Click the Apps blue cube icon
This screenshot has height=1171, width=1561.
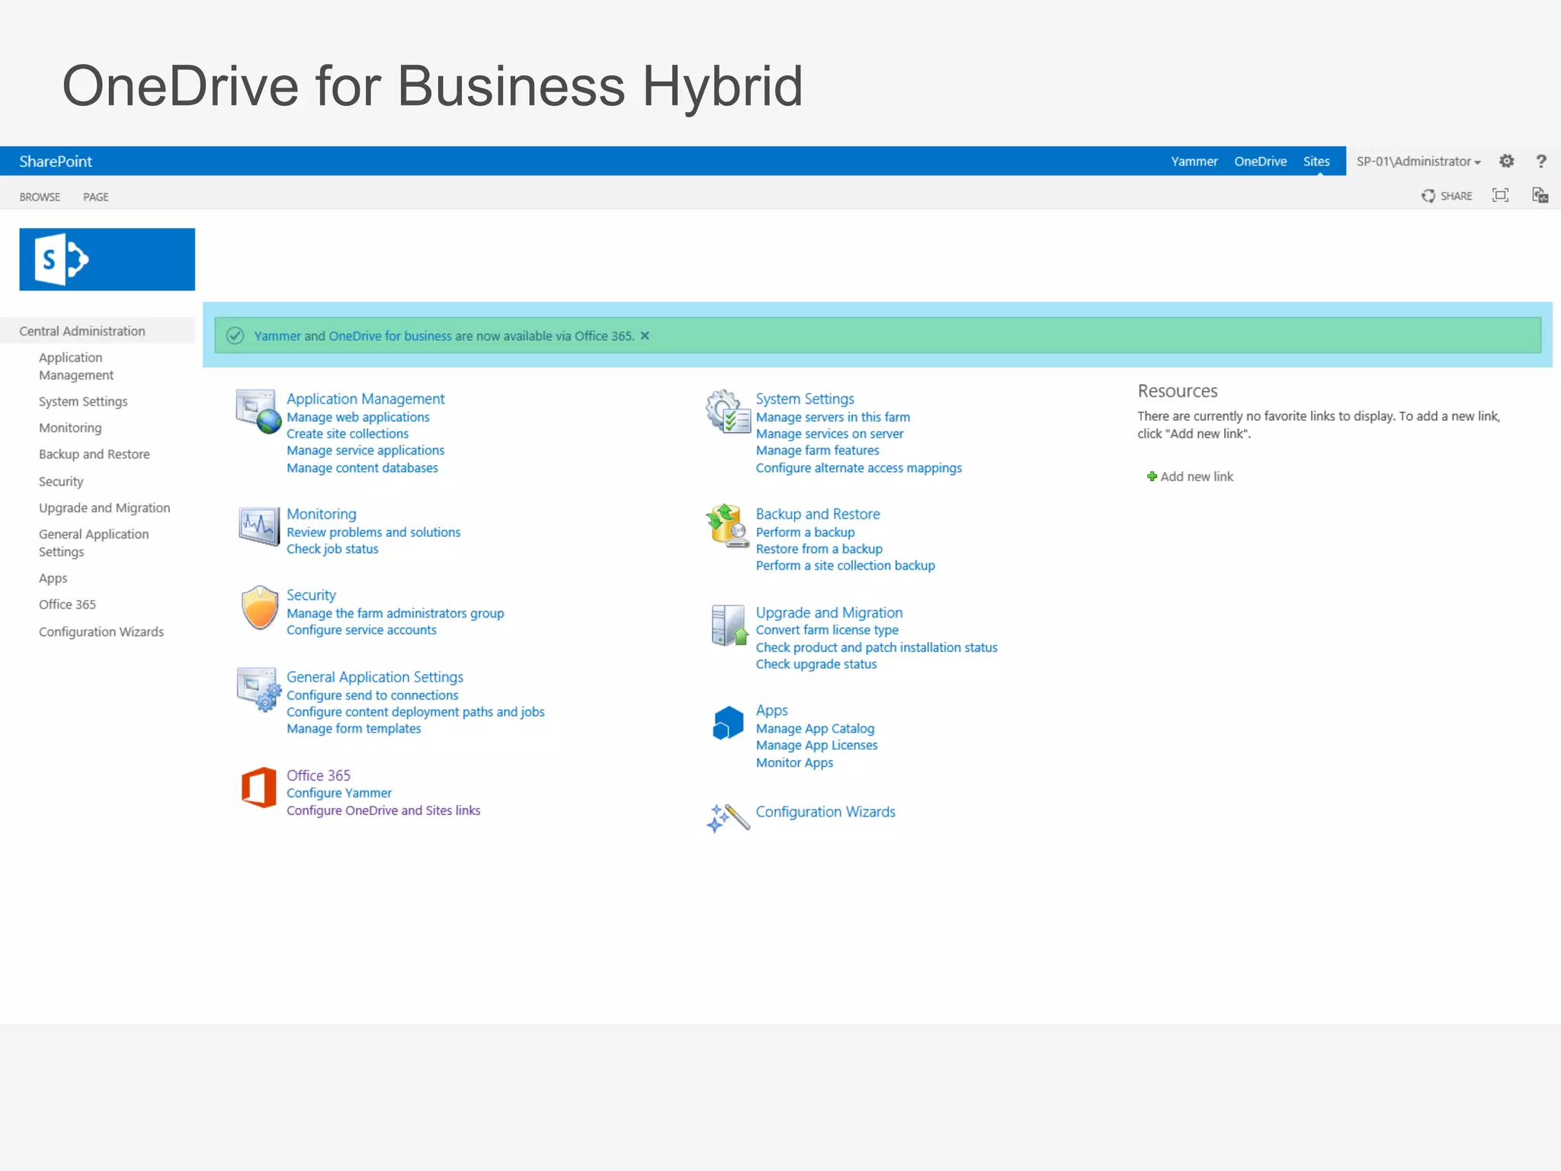click(x=728, y=723)
